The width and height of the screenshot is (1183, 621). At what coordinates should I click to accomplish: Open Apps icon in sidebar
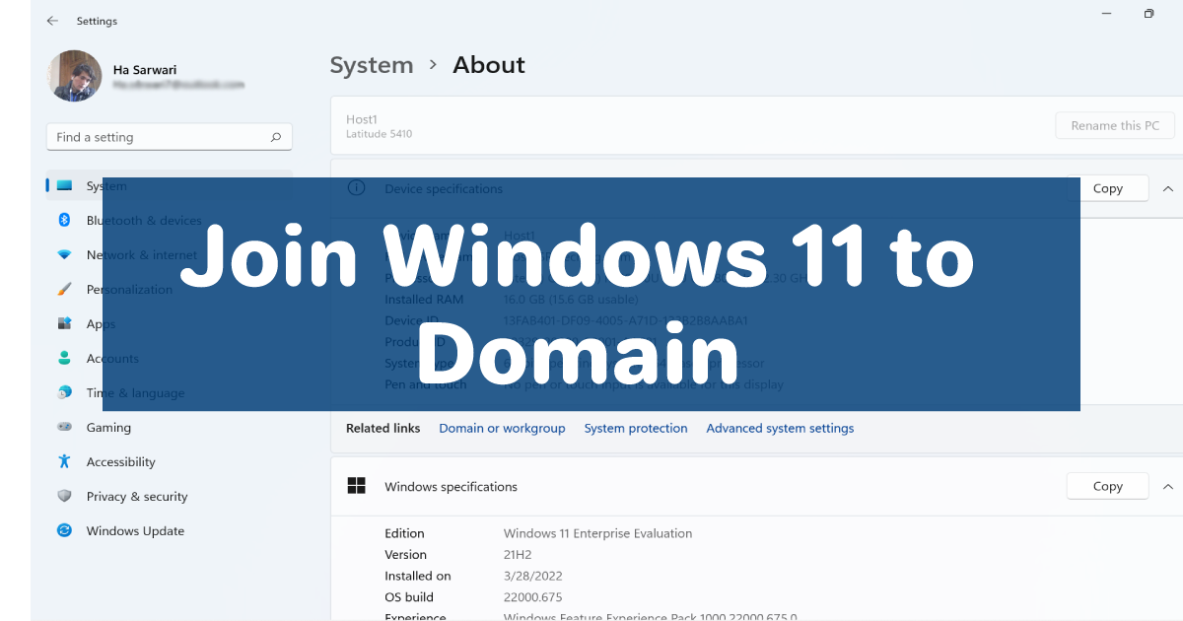[65, 323]
